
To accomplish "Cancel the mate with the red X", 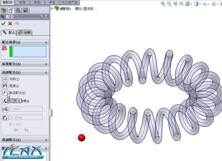I will 10,24.
